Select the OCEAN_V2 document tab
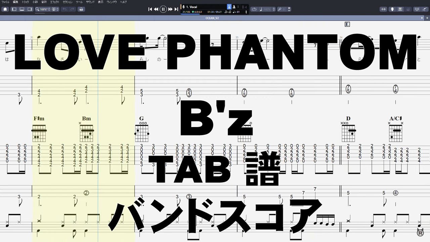This screenshot has width=430, height=242. [x=212, y=18]
